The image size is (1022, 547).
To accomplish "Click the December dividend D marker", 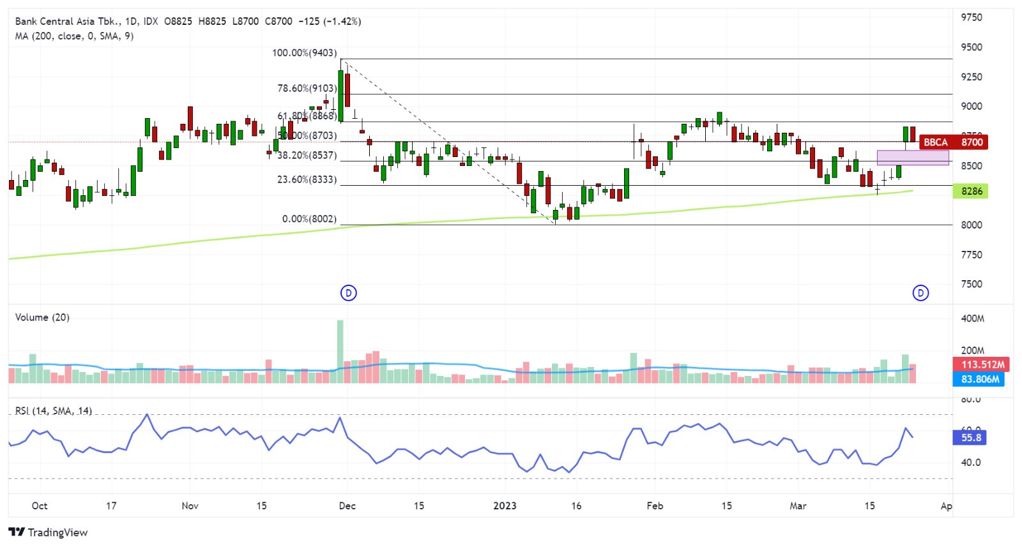I will [x=348, y=293].
